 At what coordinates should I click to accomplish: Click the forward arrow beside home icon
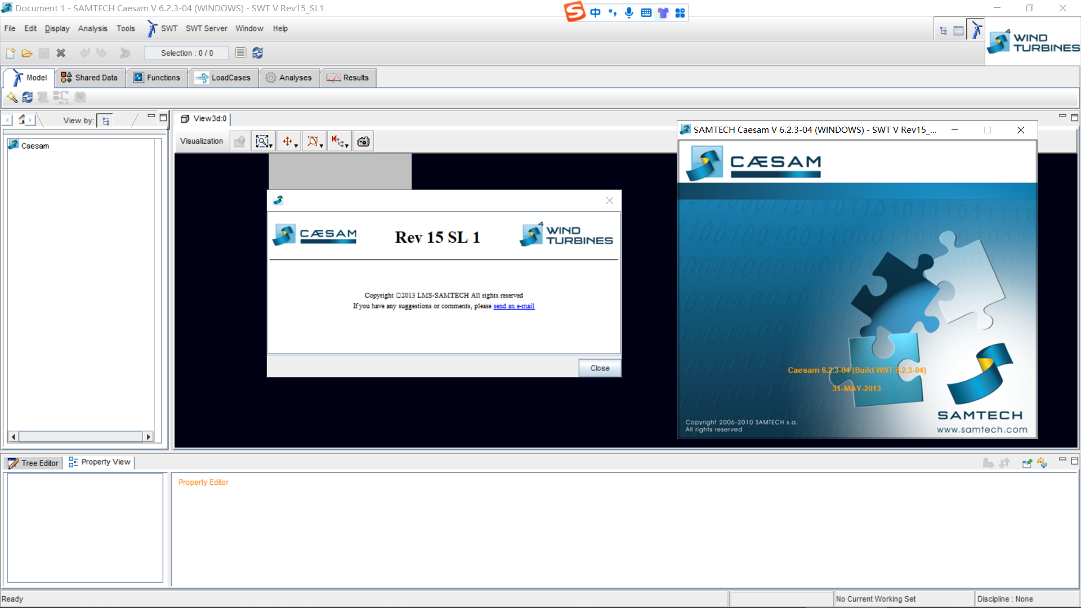click(30, 120)
